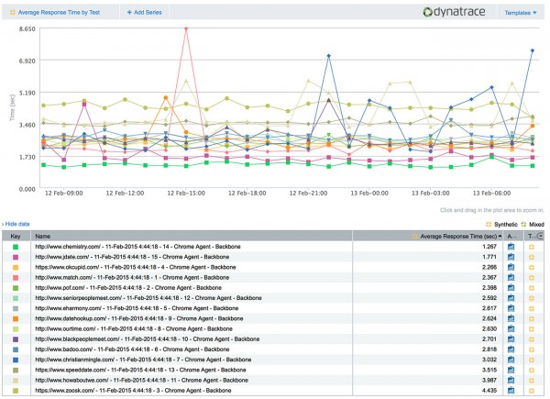Screen dimensions: 550x399
Task: Open chart icon for okcupid.com row
Action: 511,267
